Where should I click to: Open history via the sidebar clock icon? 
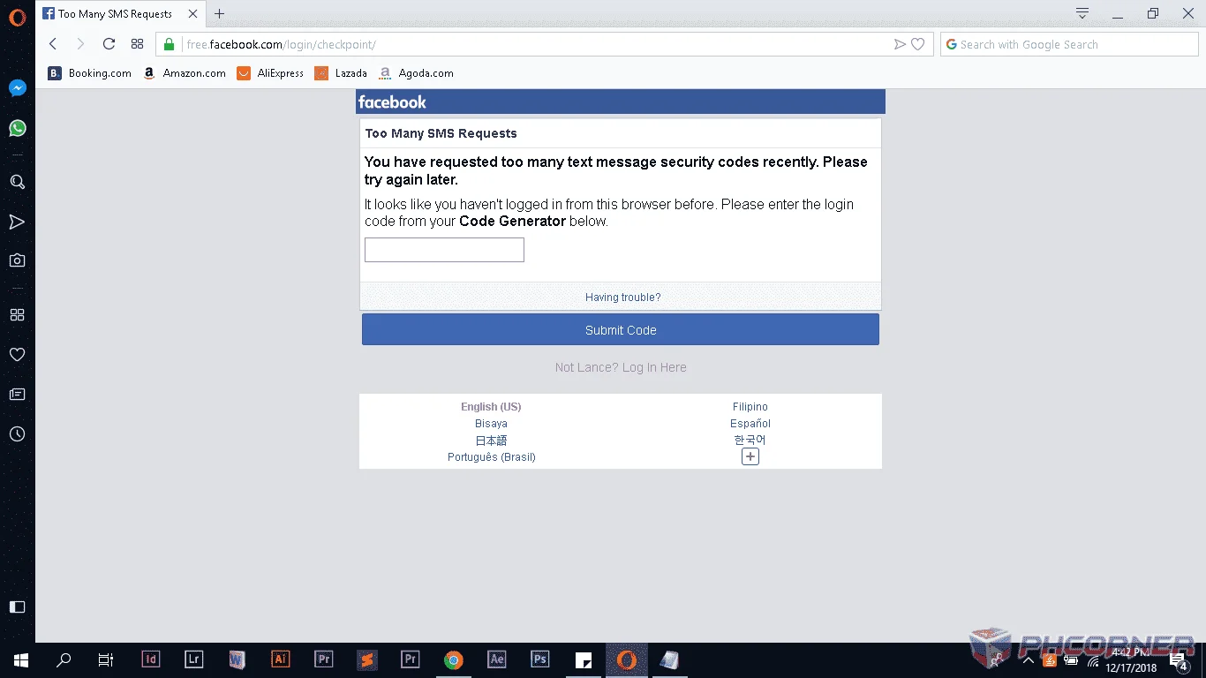tap(17, 434)
